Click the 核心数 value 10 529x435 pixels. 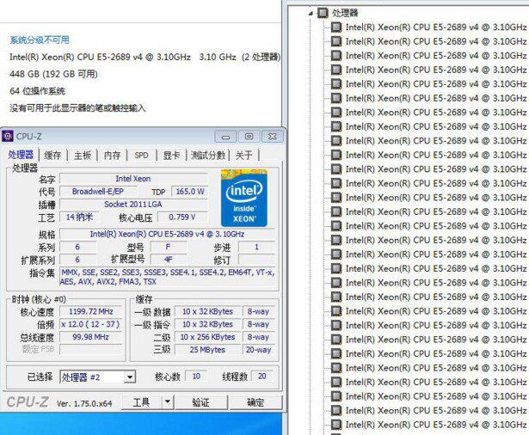[196, 377]
